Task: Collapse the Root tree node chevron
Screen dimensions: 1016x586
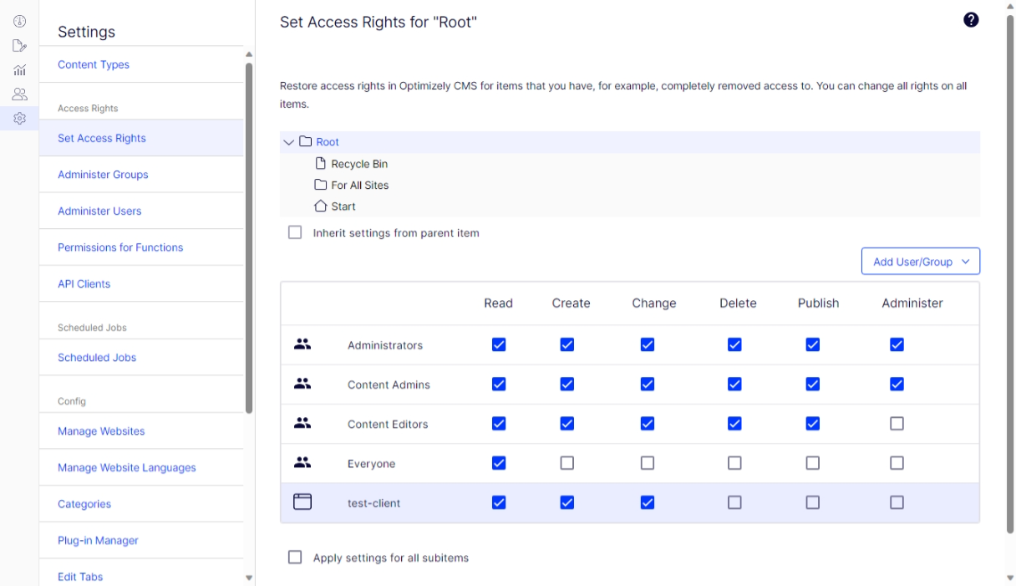Action: click(x=289, y=142)
